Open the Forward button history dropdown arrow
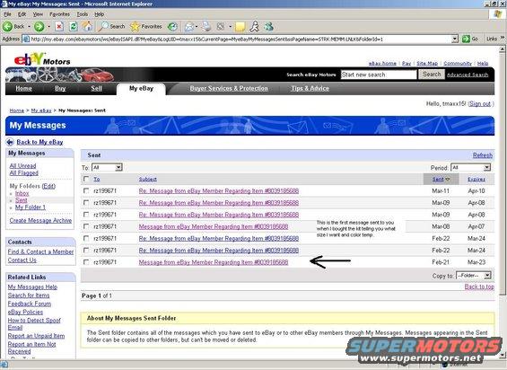Screen dimensions: 507x370 click(x=48, y=27)
